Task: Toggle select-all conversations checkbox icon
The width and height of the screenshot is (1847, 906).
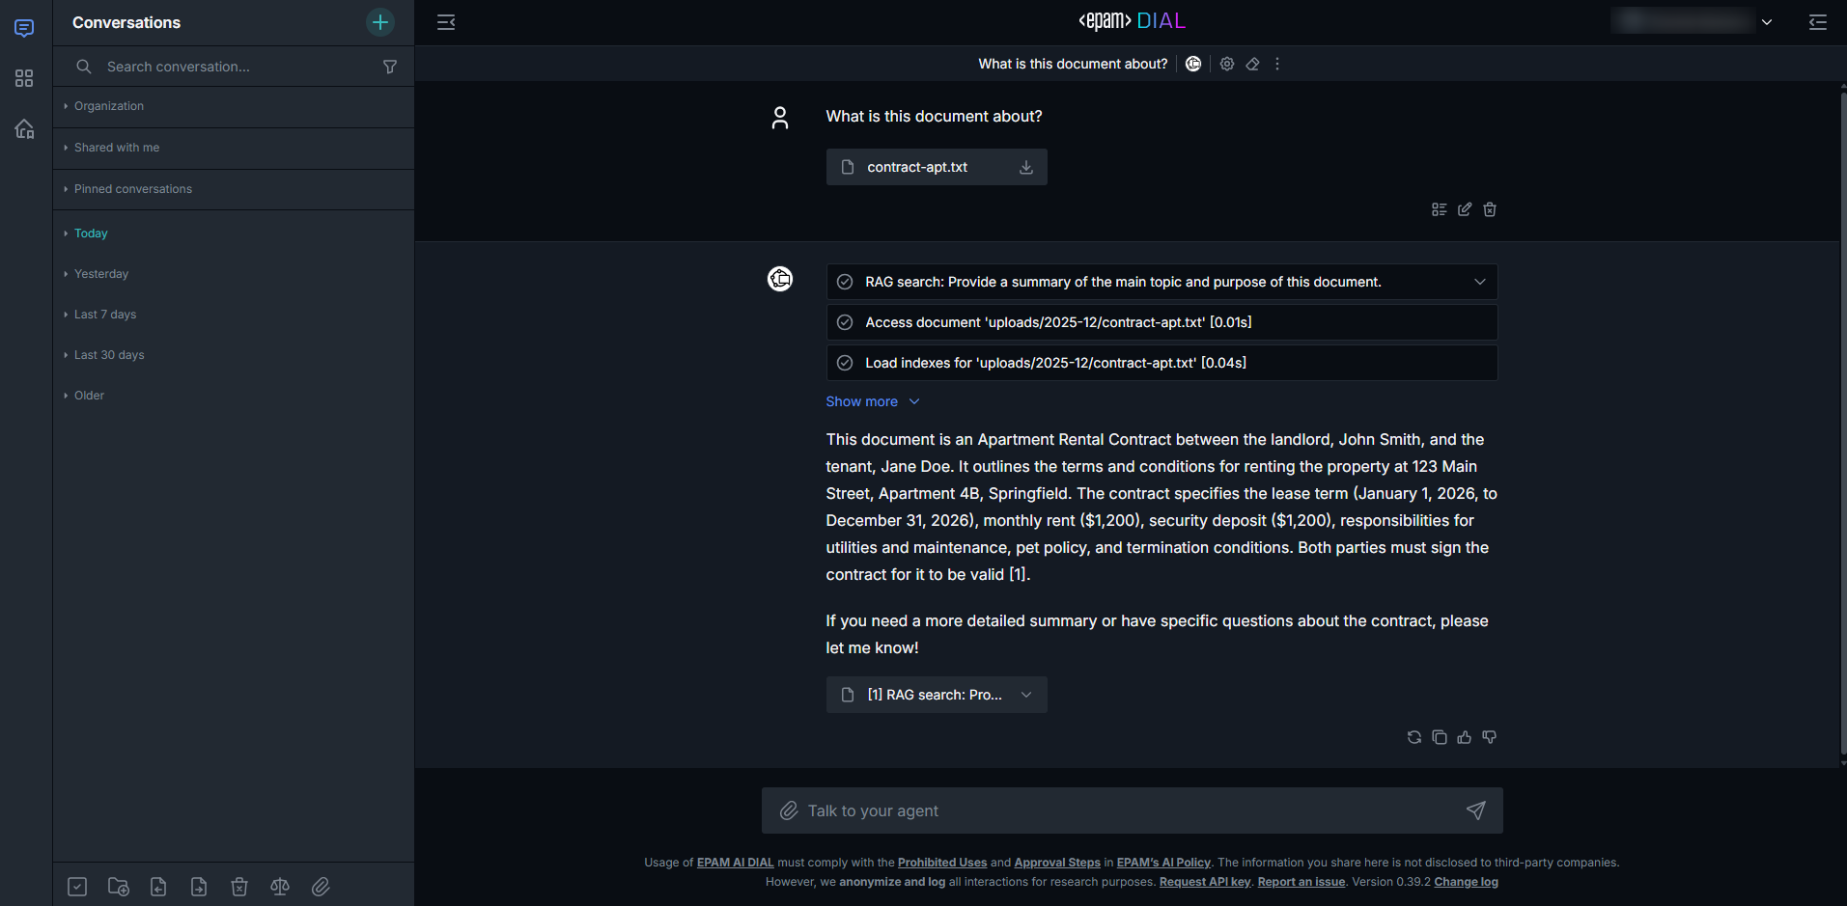Action: click(77, 887)
